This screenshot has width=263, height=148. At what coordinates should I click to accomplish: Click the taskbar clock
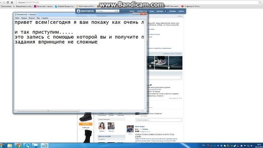259,146
